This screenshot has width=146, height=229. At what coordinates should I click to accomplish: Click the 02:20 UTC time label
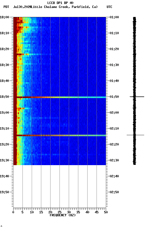tap(114, 144)
